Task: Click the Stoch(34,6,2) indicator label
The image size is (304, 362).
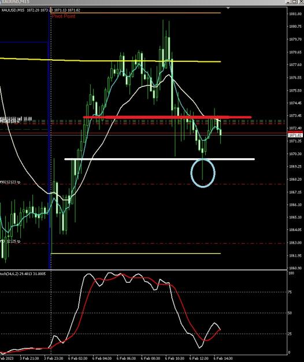Action: (23, 274)
